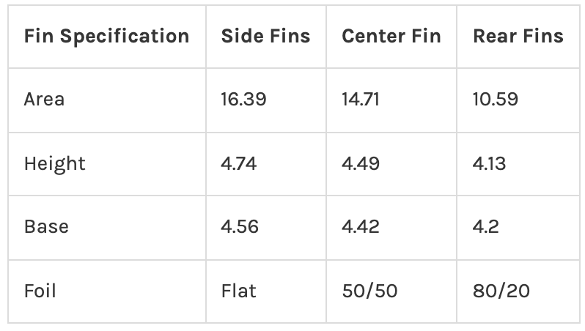Viewport: 585px width, 331px height.
Task: Select the Rear Fins area value 10.59
Action: [x=496, y=99]
